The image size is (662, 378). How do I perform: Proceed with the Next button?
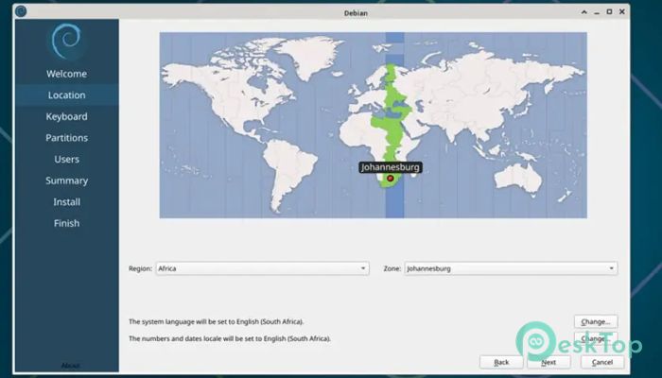pyautogui.click(x=549, y=362)
